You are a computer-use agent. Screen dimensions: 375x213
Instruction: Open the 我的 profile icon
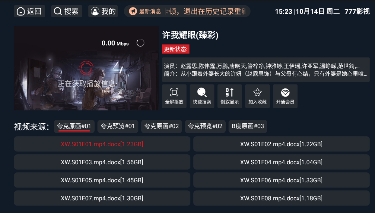pyautogui.click(x=103, y=11)
